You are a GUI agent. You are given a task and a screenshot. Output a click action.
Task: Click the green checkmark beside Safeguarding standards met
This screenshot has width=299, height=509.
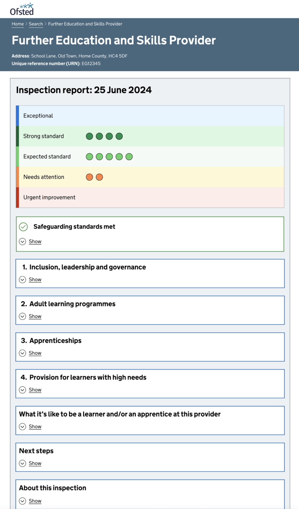point(23,227)
